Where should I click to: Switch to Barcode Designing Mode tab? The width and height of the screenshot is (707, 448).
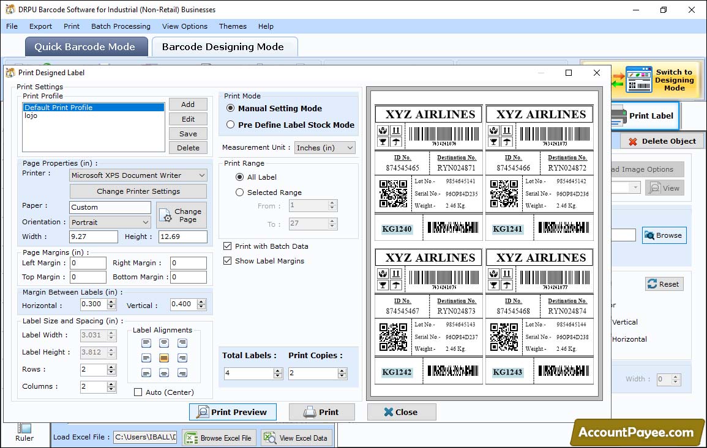225,47
